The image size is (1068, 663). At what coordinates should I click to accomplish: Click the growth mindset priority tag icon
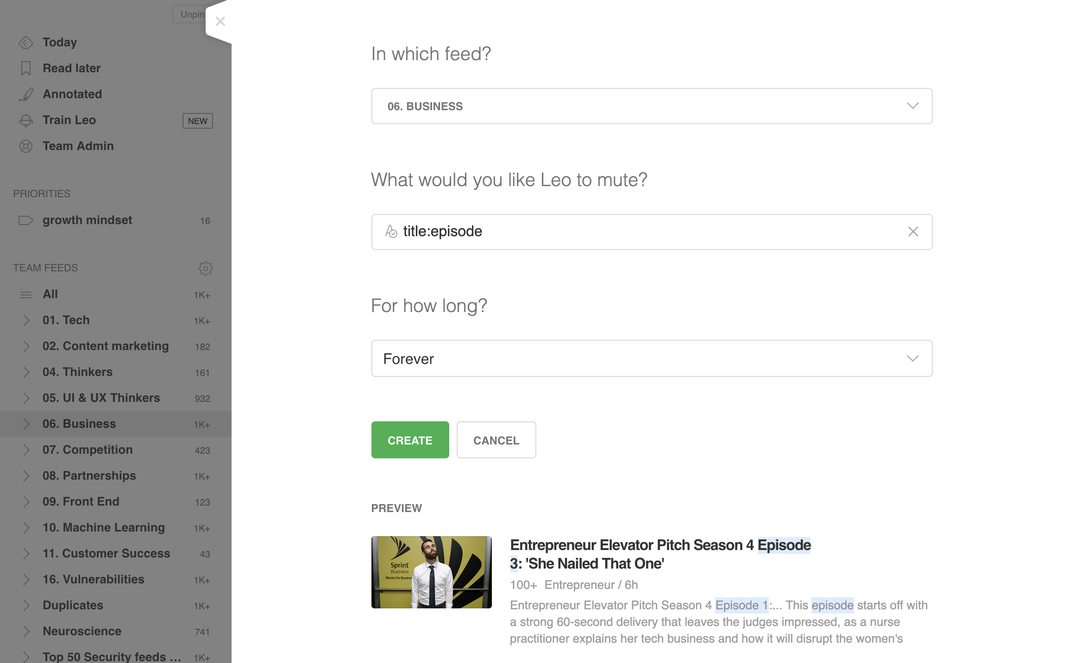tap(26, 220)
